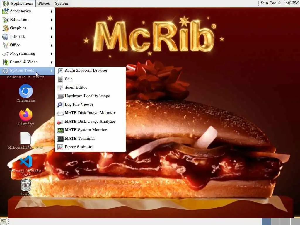Viewport: 300px width, 225px height.
Task: Click the Accessories category icon
Action: tap(5, 11)
